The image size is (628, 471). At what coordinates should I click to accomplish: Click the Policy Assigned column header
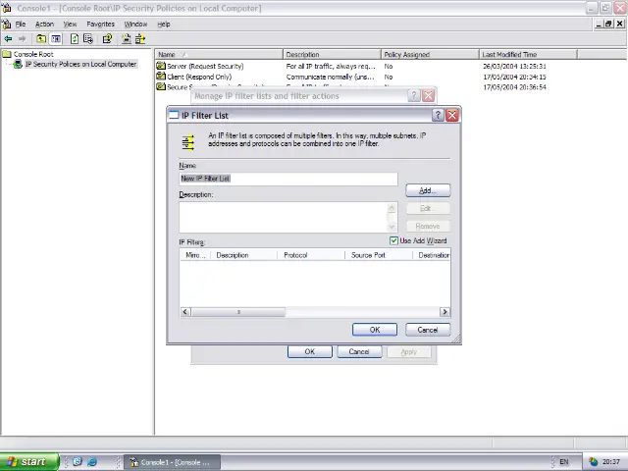tap(430, 54)
